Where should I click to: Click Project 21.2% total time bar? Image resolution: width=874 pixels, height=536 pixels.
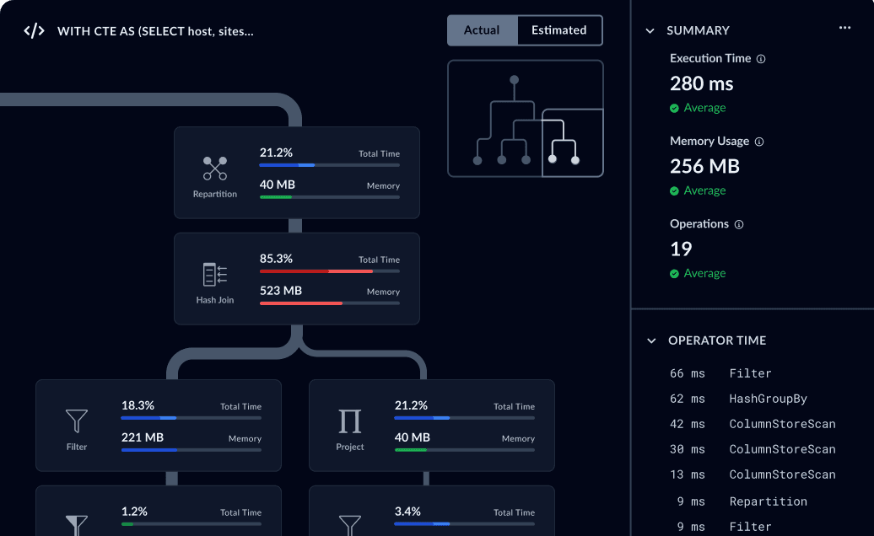tap(464, 418)
